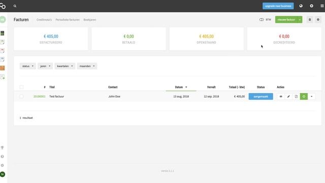Sort by the Titel column header

click(x=52, y=87)
